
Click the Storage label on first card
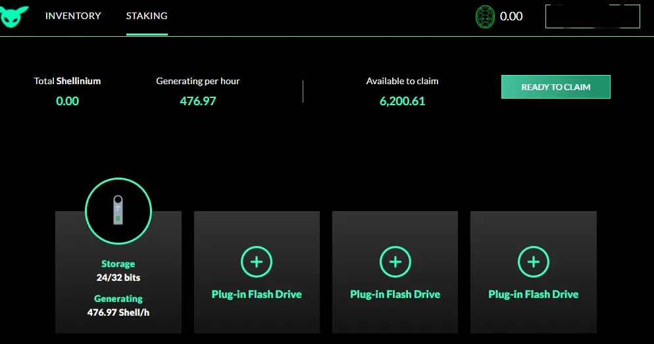coord(118,264)
